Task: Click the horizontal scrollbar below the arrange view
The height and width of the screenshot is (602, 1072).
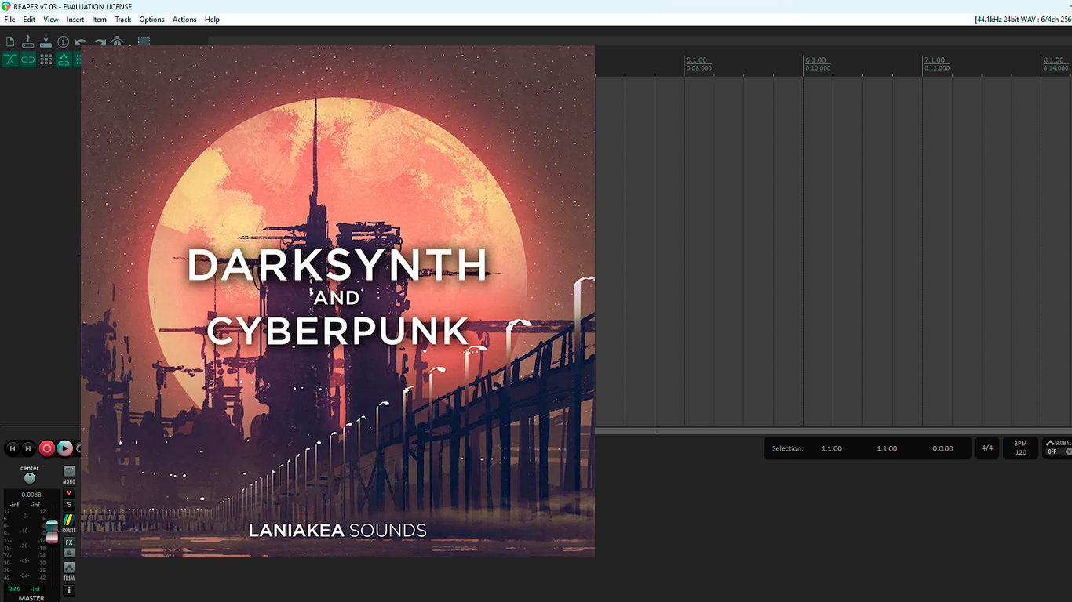Action: [x=833, y=431]
